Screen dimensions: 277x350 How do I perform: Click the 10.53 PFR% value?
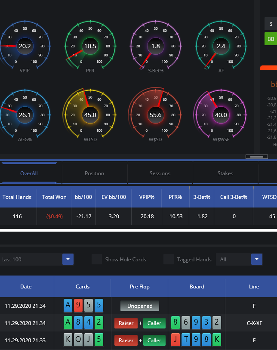pyautogui.click(x=176, y=216)
